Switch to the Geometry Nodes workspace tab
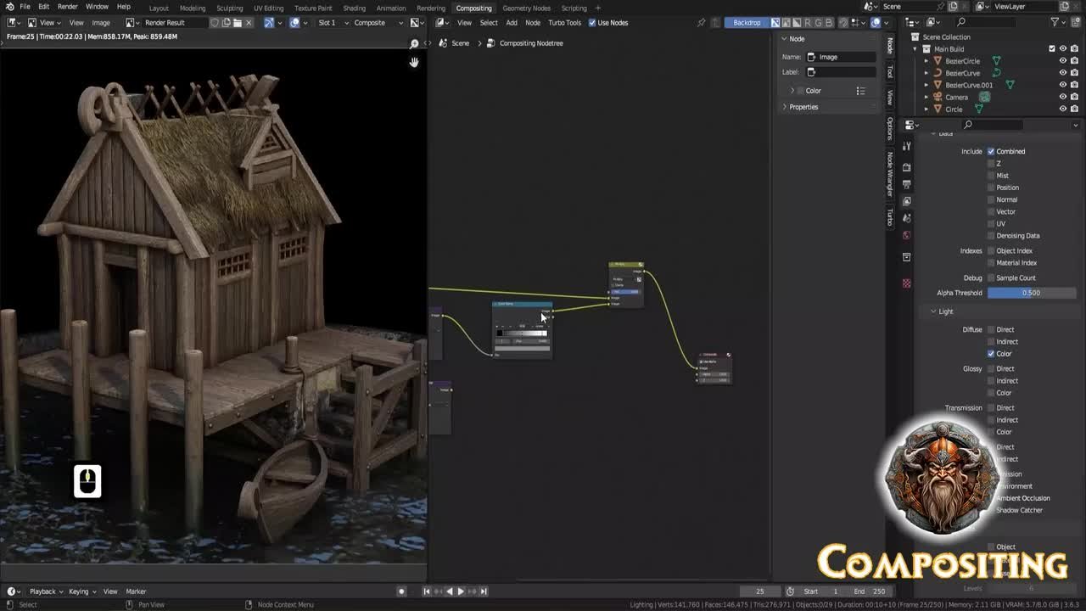 click(x=526, y=8)
